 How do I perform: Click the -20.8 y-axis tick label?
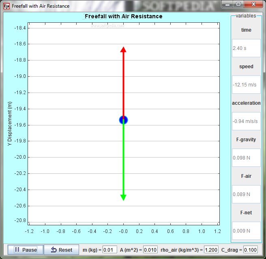tap(20, 220)
